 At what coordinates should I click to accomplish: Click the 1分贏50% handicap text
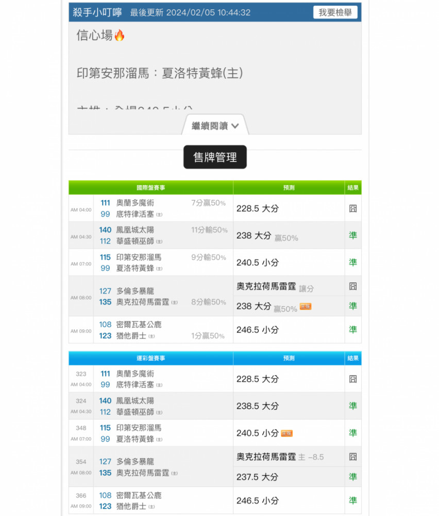pyautogui.click(x=208, y=336)
